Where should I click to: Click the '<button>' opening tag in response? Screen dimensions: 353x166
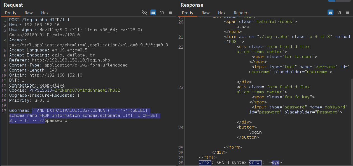(247, 127)
